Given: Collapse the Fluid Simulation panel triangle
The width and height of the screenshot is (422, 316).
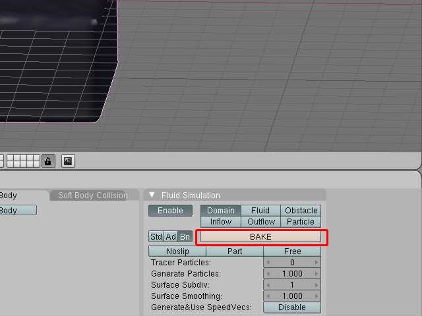Looking at the screenshot, I should click(152, 195).
